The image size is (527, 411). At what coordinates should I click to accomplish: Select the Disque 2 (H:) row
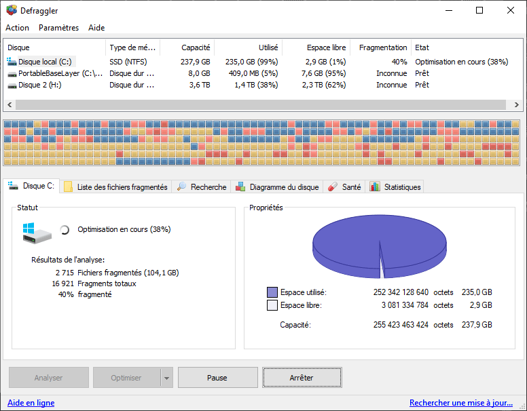[x=263, y=85]
